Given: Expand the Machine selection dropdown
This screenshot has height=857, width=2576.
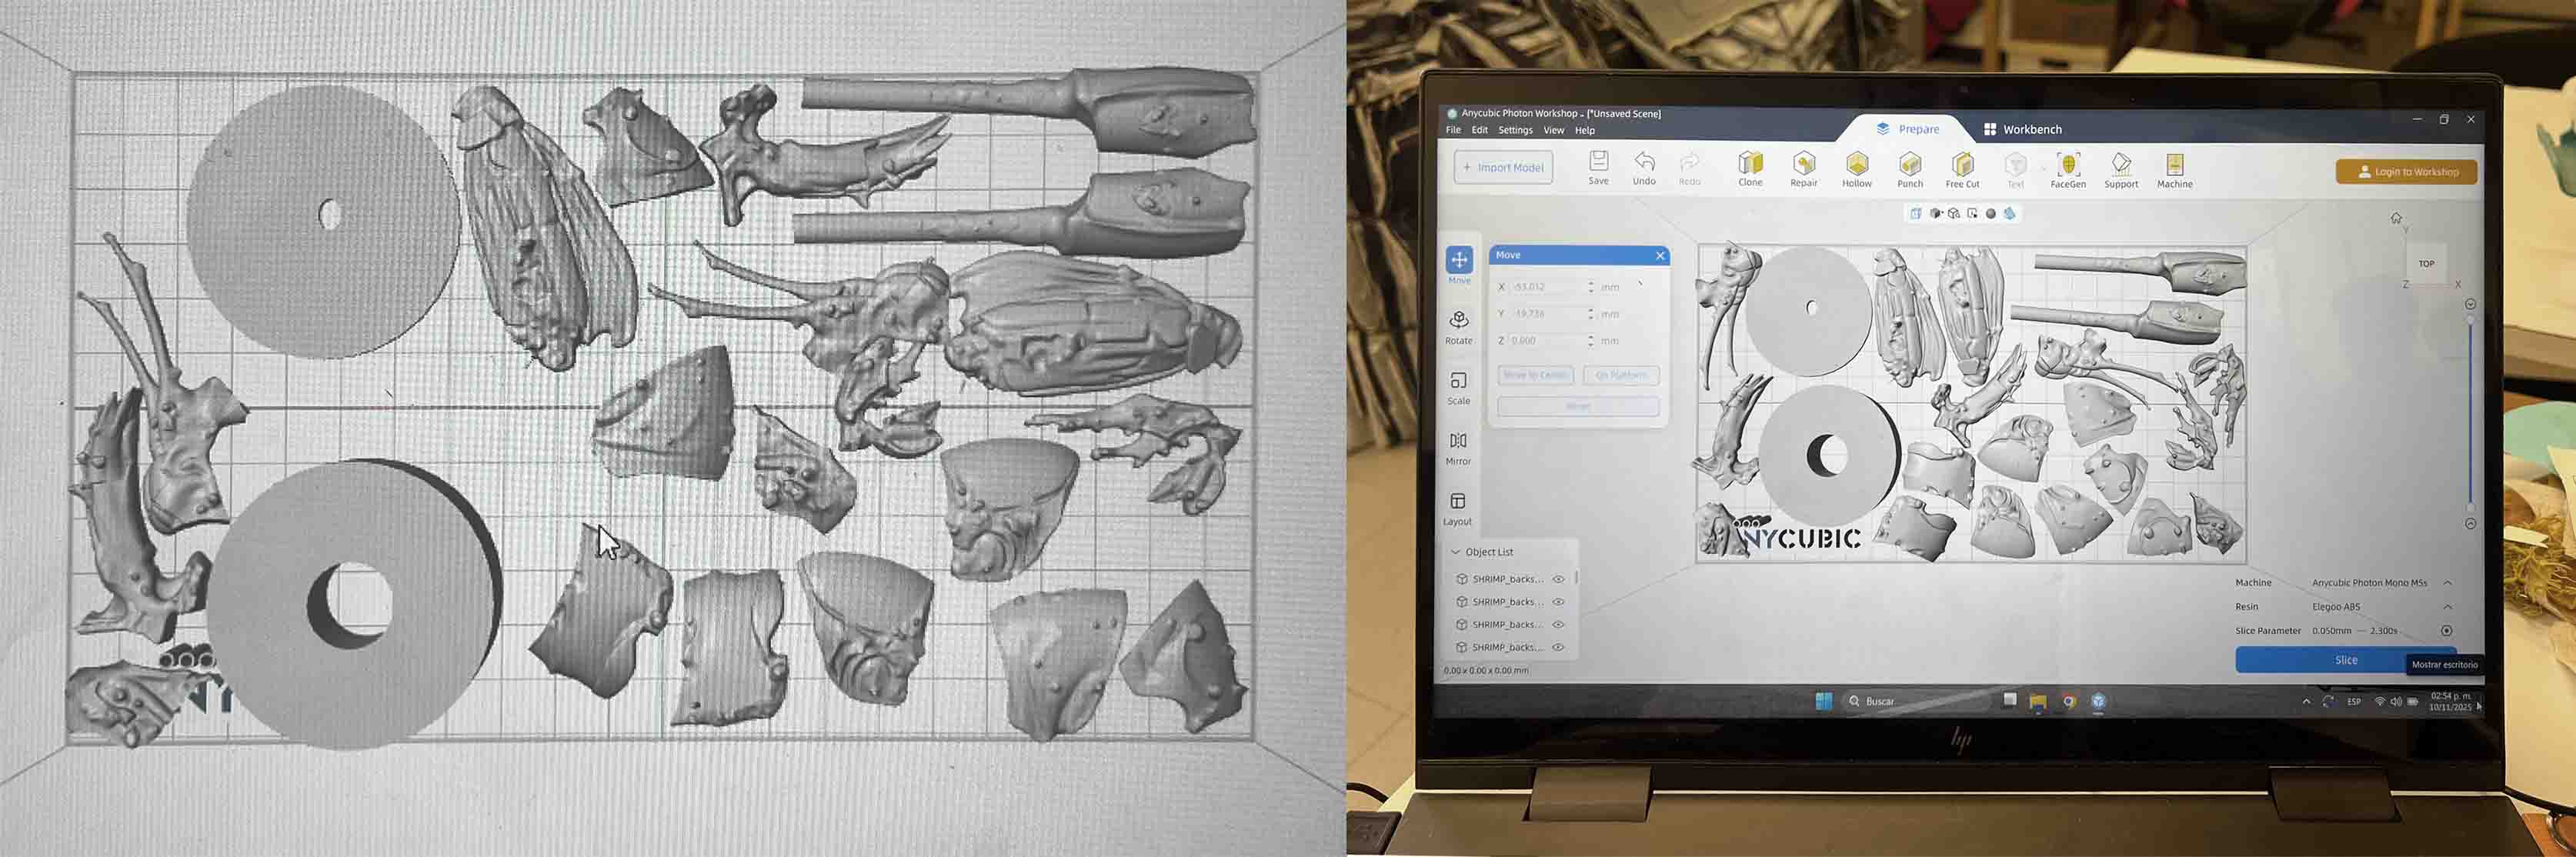Looking at the screenshot, I should 2447,583.
